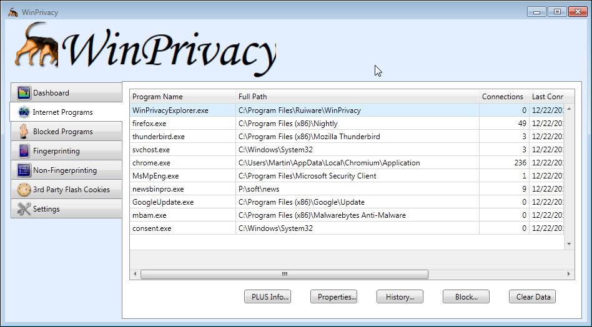The width and height of the screenshot is (592, 327).
Task: Click the horizontal scrollbar thumb
Action: 285,274
